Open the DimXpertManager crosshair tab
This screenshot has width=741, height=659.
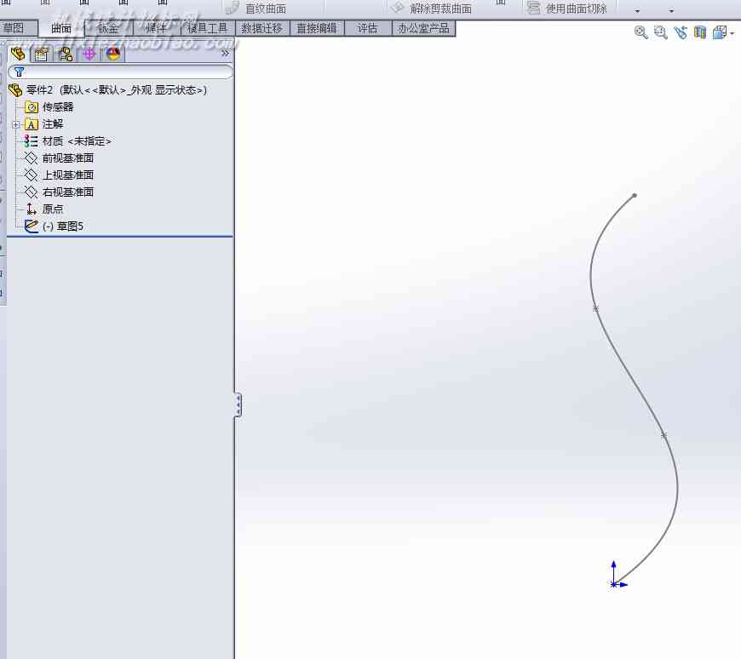click(89, 54)
